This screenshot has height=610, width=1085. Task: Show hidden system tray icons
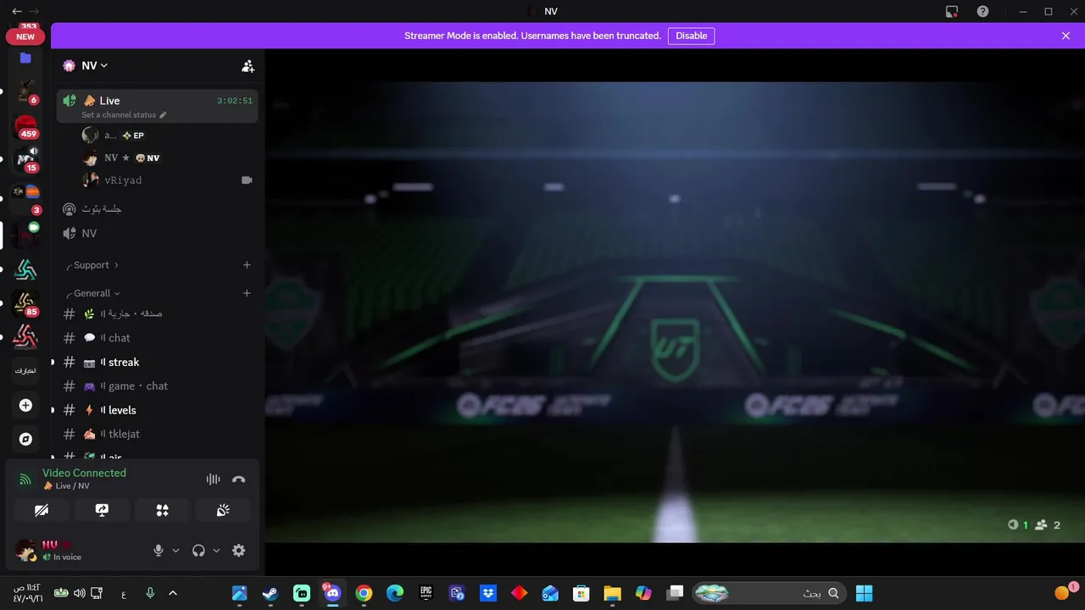[x=173, y=593]
